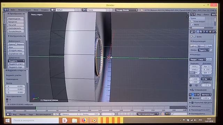This screenshot has height=125, width=223.
Task: Click the Перемещение transform button
Action: point(16,18)
